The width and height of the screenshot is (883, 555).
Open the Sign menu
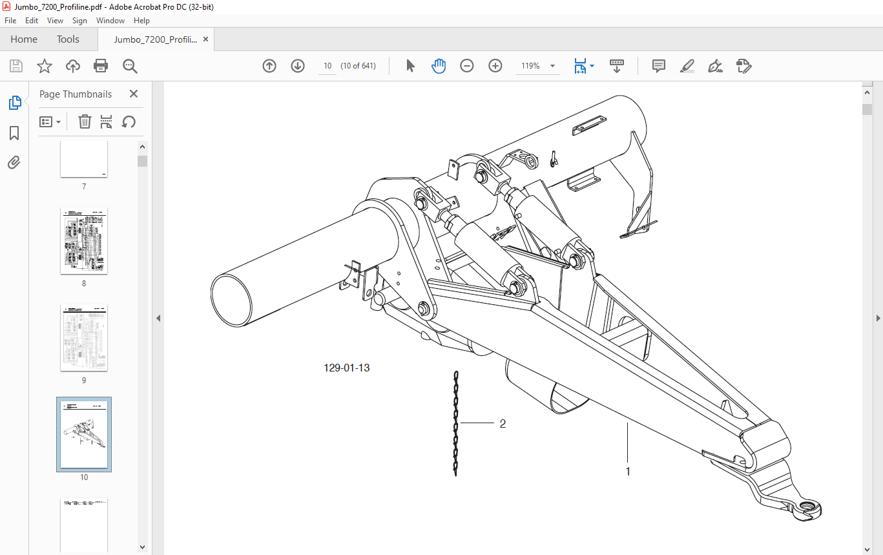point(79,21)
